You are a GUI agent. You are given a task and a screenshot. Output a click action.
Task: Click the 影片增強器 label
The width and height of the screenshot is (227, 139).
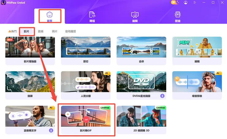30,61
